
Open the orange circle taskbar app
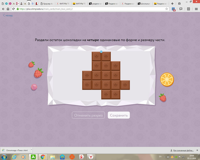72,157
